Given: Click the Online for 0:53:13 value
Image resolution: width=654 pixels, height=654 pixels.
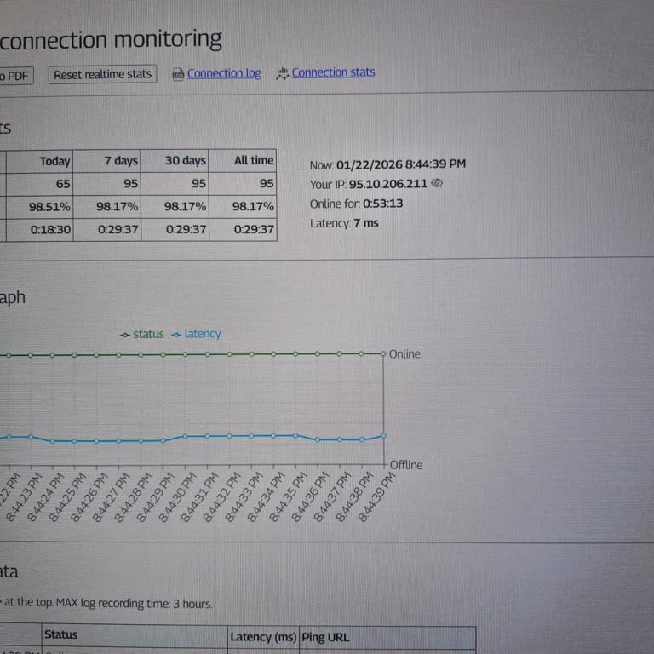Looking at the screenshot, I should [382, 204].
